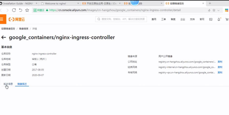This screenshot has height=115, width=229.
Task: Click the 用户公开镜像 source value
Action: pos(165,56)
